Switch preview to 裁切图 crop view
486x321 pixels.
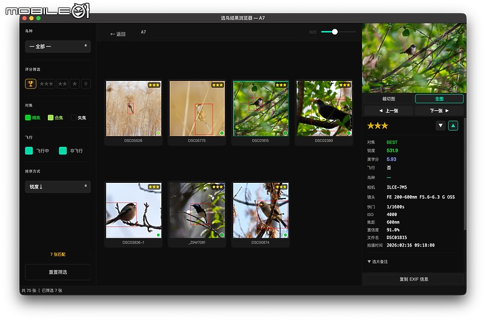point(389,99)
